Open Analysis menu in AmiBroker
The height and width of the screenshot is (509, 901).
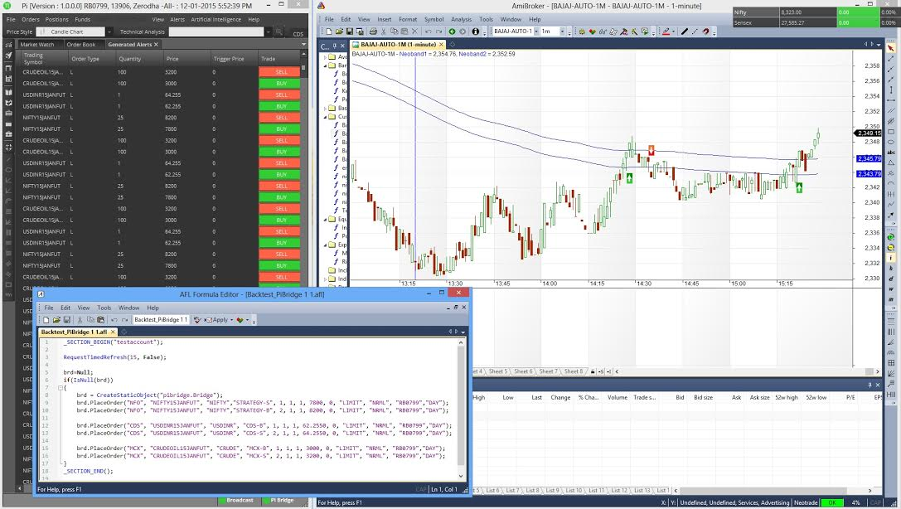461,20
